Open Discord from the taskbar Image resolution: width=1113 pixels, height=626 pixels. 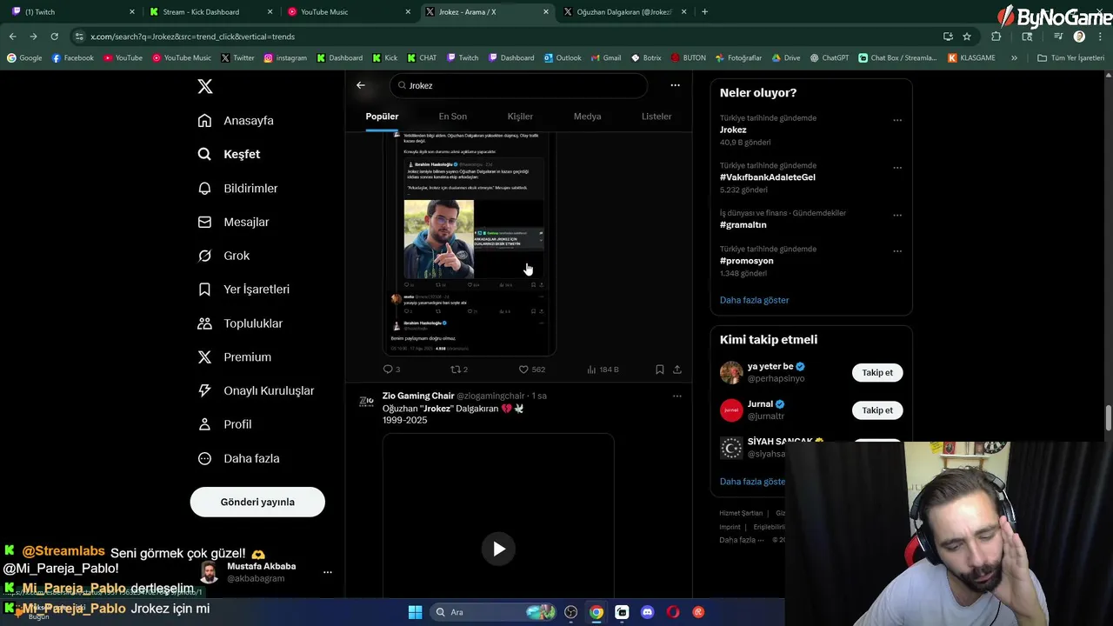(x=647, y=612)
